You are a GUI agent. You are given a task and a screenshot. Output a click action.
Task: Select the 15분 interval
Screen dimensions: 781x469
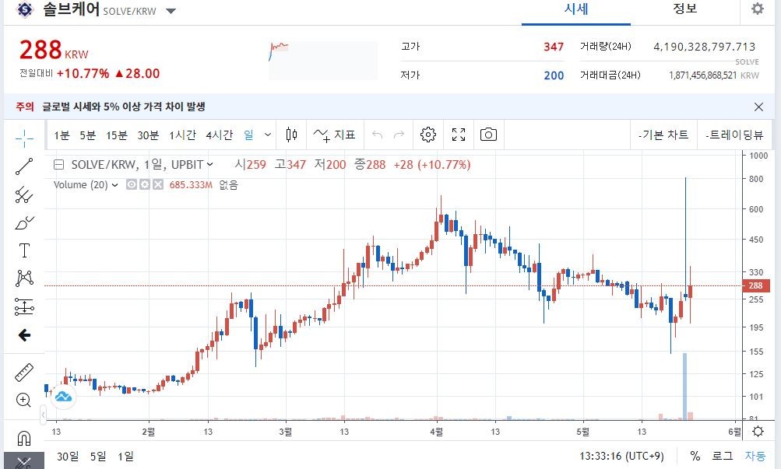[117, 135]
